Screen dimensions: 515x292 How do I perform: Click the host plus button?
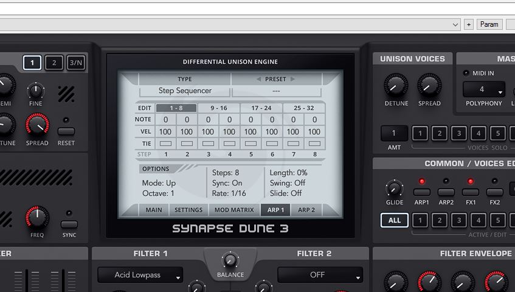(x=469, y=24)
